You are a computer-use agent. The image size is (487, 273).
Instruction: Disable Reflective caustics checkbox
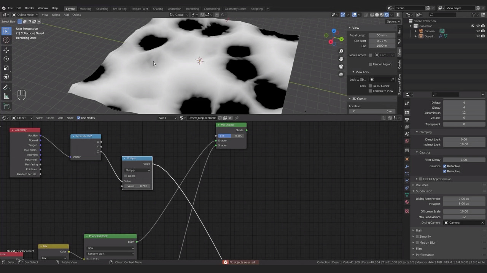pos(444,166)
